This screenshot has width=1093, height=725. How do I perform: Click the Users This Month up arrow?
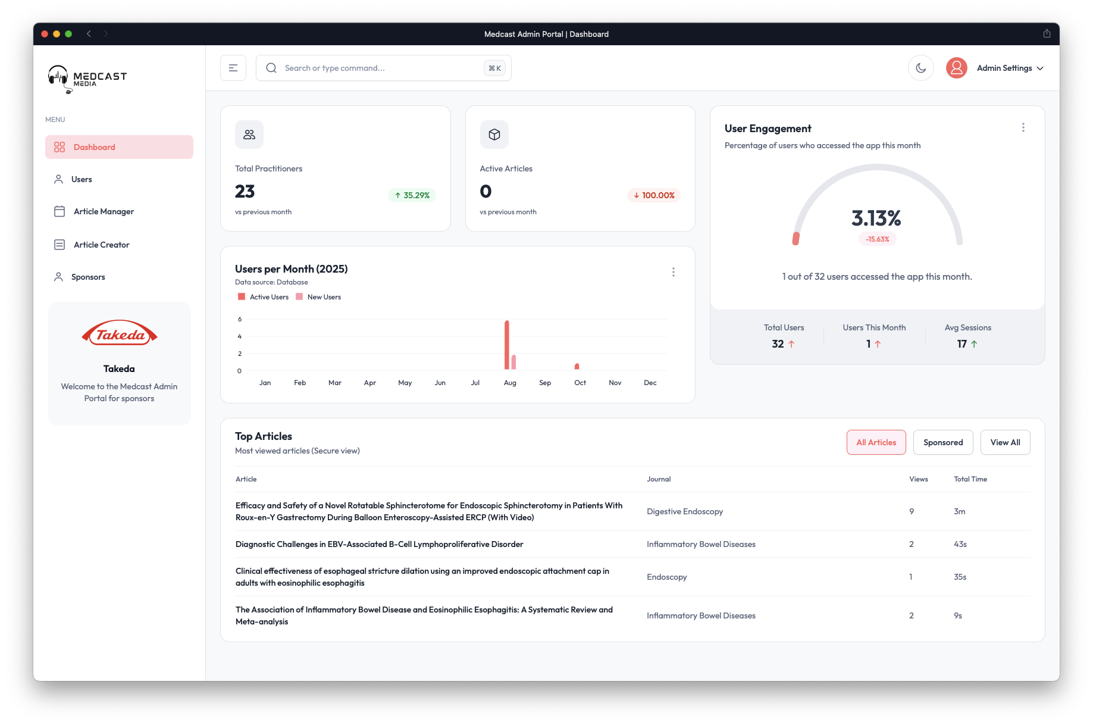[878, 344]
